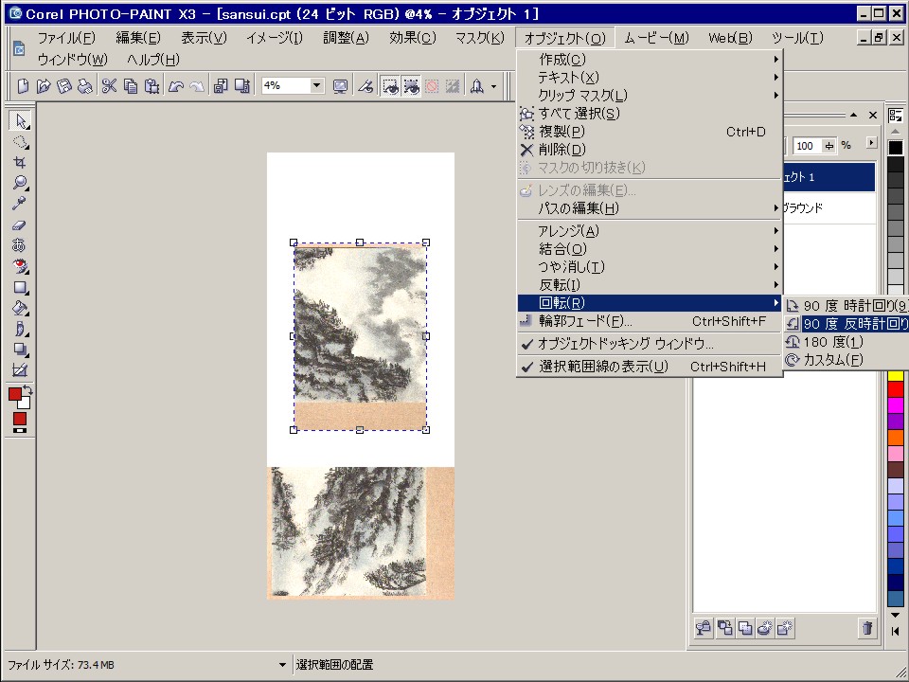Open the ヘルプ(H) menu
Screen dimensions: 909x682
point(153,60)
